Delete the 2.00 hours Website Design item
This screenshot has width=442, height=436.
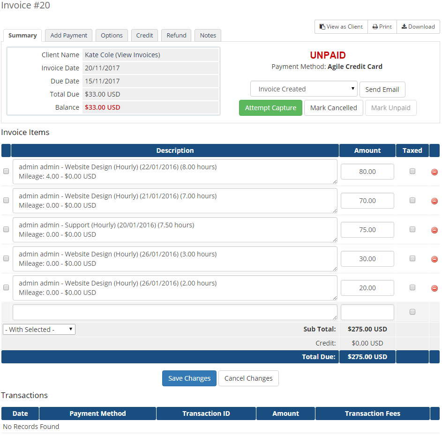point(434,287)
